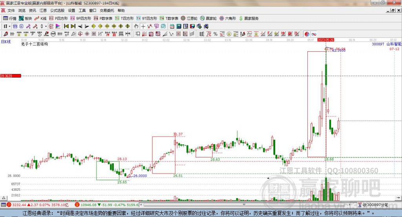The width and height of the screenshot is (402, 217).
Task: Click the last yellow diamond arrow icon
Action: pos(128,26)
